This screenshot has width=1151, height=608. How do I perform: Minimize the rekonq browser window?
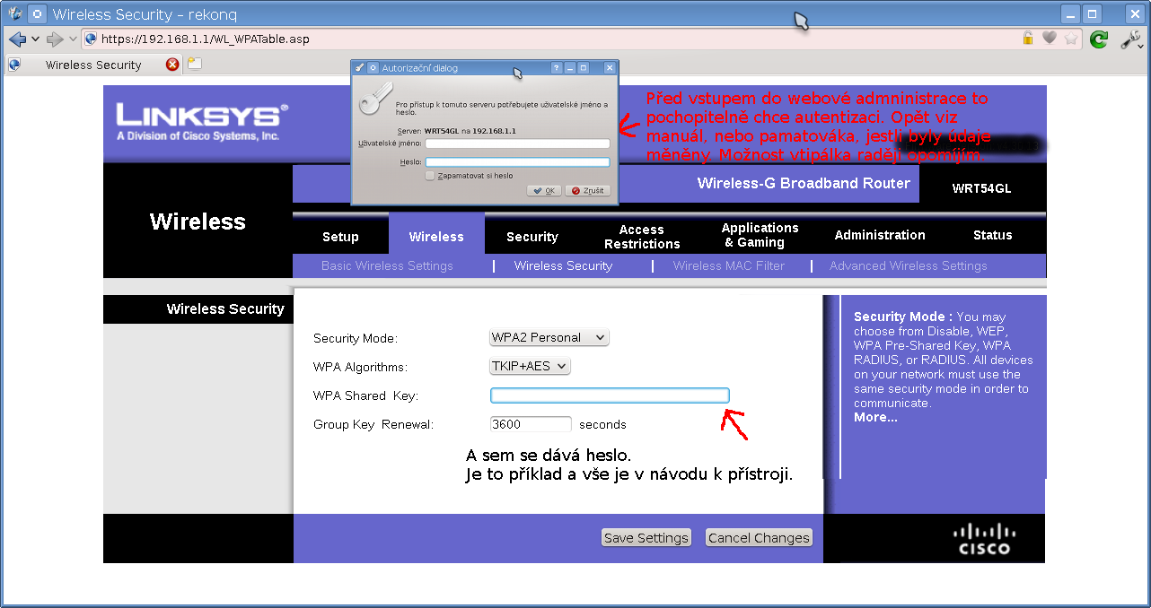pyautogui.click(x=1069, y=13)
